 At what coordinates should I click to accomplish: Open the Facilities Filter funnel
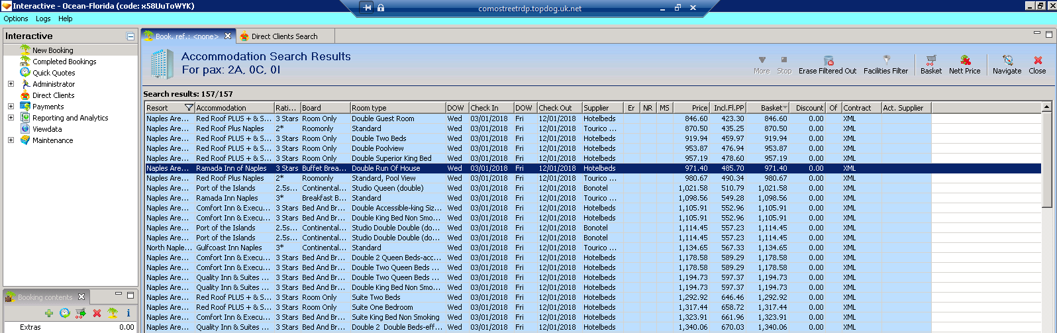(x=886, y=60)
